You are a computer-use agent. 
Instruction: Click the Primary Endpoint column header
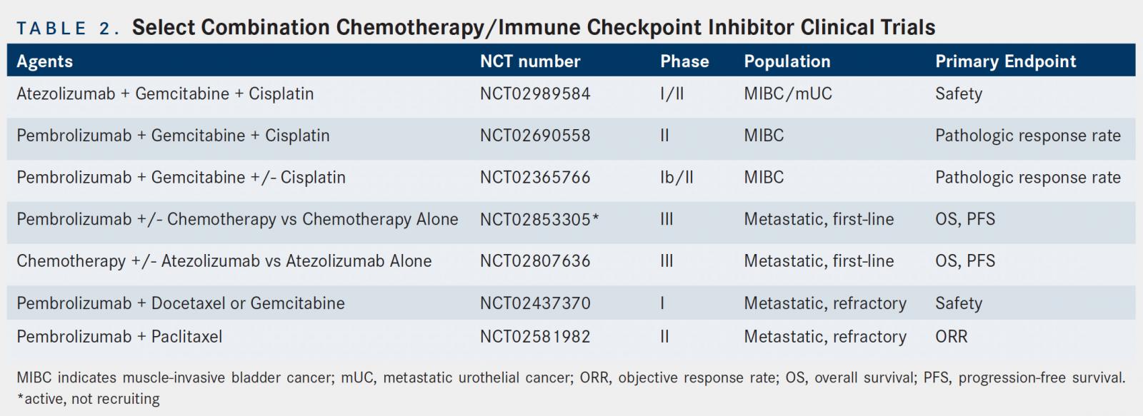[x=1006, y=61]
